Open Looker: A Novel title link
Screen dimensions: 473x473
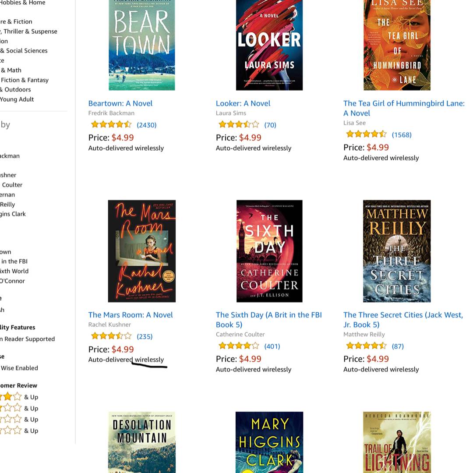[243, 103]
